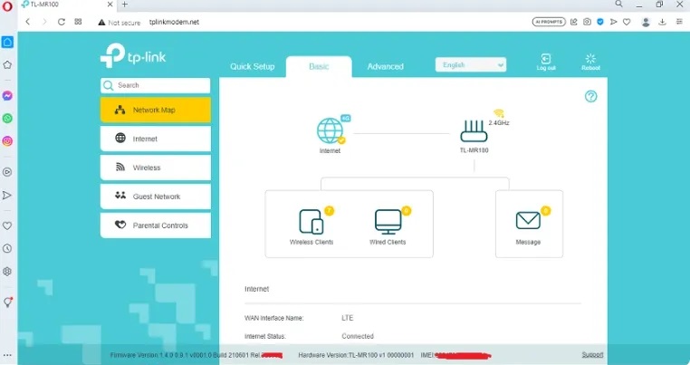690x365 pixels.
Task: Click the Opera pinboards send icon
Action: (7, 195)
